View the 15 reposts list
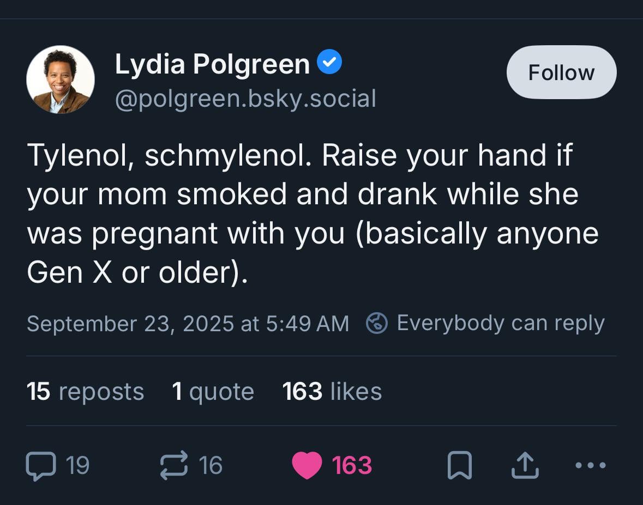 pos(85,391)
